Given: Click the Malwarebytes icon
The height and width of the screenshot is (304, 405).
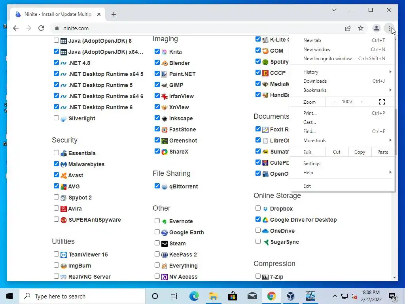Looking at the screenshot, I should (64, 164).
